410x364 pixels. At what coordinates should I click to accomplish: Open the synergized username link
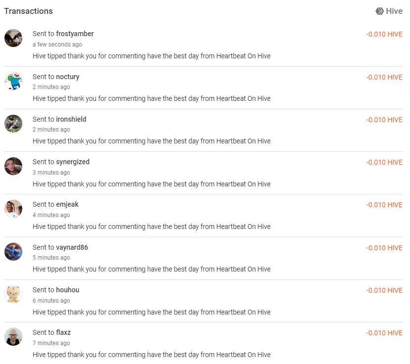pyautogui.click(x=73, y=162)
